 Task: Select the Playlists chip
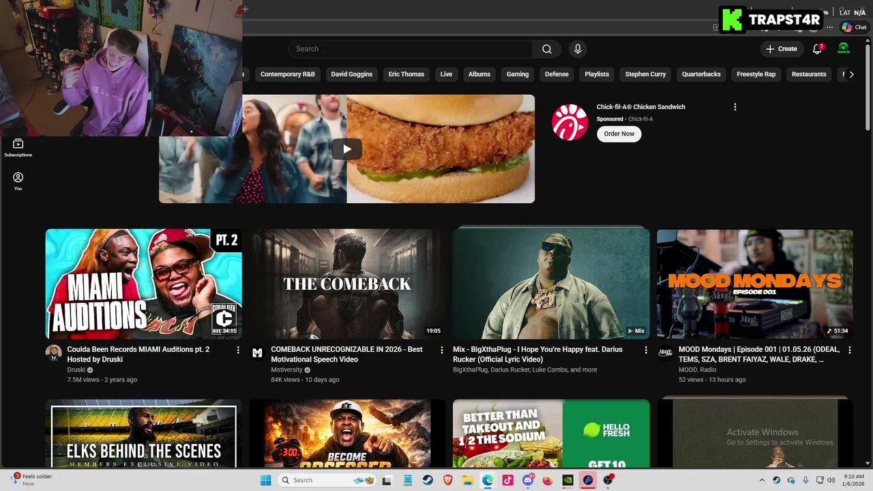(597, 74)
